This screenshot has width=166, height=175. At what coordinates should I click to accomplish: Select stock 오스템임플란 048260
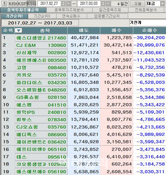pyautogui.click(x=41, y=90)
